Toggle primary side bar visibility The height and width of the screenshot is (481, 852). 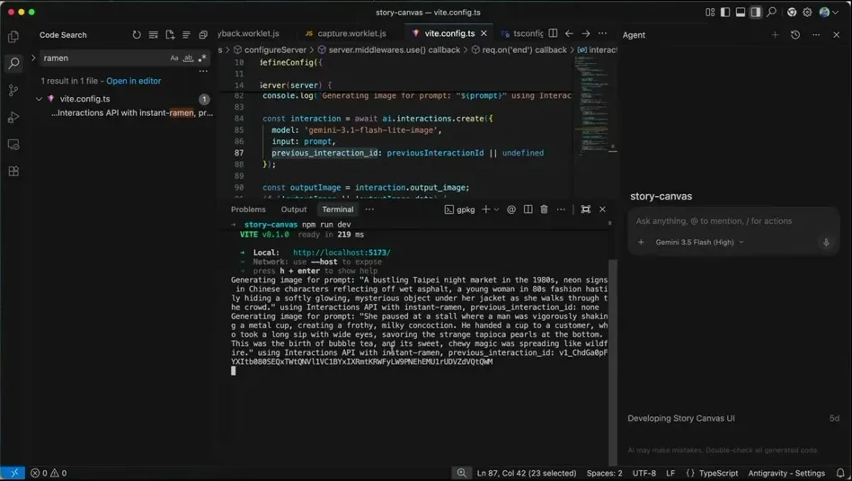[x=725, y=12]
